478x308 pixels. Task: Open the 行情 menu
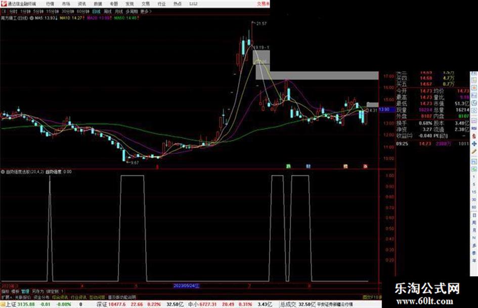[x=50, y=4]
